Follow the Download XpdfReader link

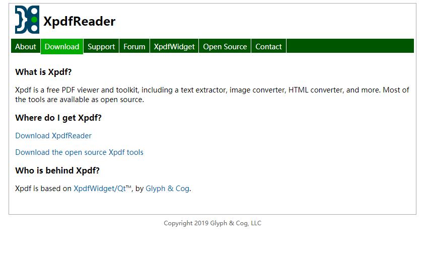(53, 136)
